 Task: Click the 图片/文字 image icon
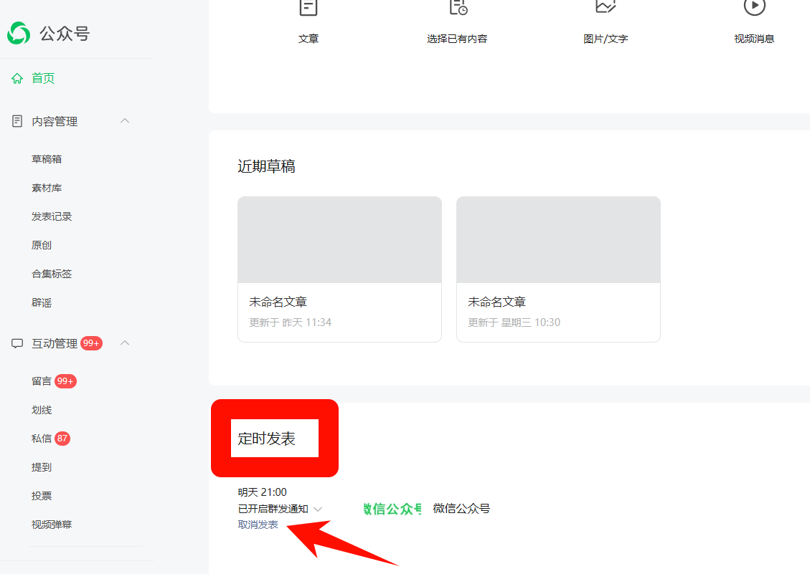[x=606, y=6]
